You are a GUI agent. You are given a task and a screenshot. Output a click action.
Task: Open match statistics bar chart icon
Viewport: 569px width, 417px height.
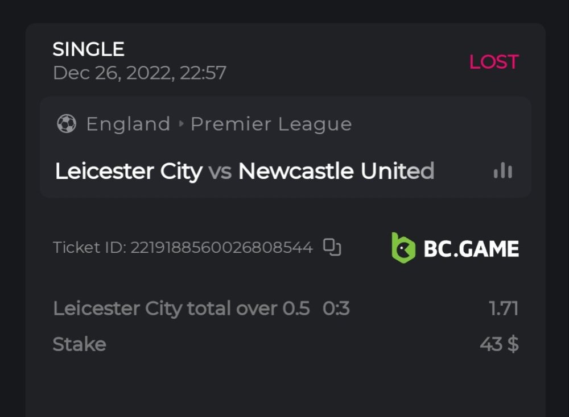[x=503, y=170]
